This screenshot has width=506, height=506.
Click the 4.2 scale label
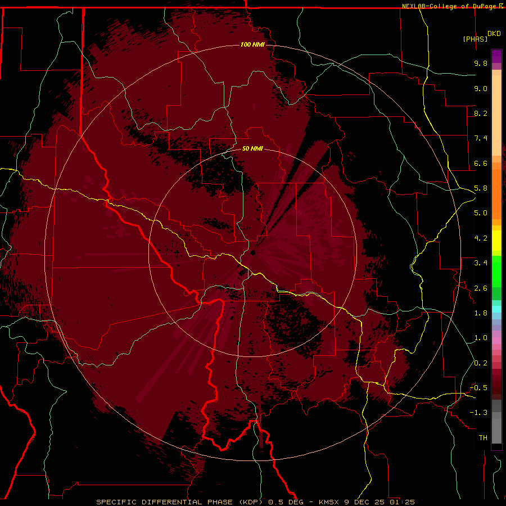(481, 238)
